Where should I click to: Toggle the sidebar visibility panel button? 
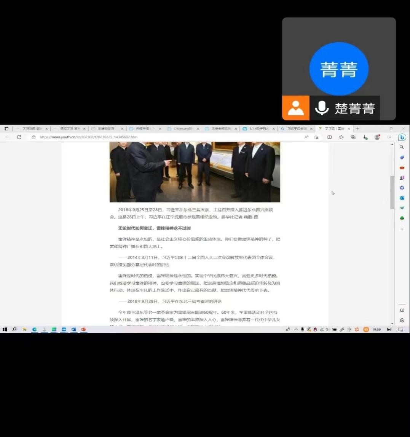click(402, 310)
